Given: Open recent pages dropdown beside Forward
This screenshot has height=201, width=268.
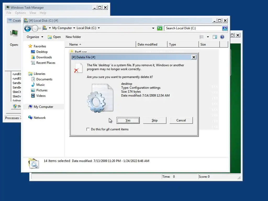Looking at the screenshot, I should (x=40, y=28).
